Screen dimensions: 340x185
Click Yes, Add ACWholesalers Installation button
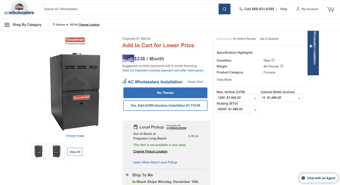point(165,105)
